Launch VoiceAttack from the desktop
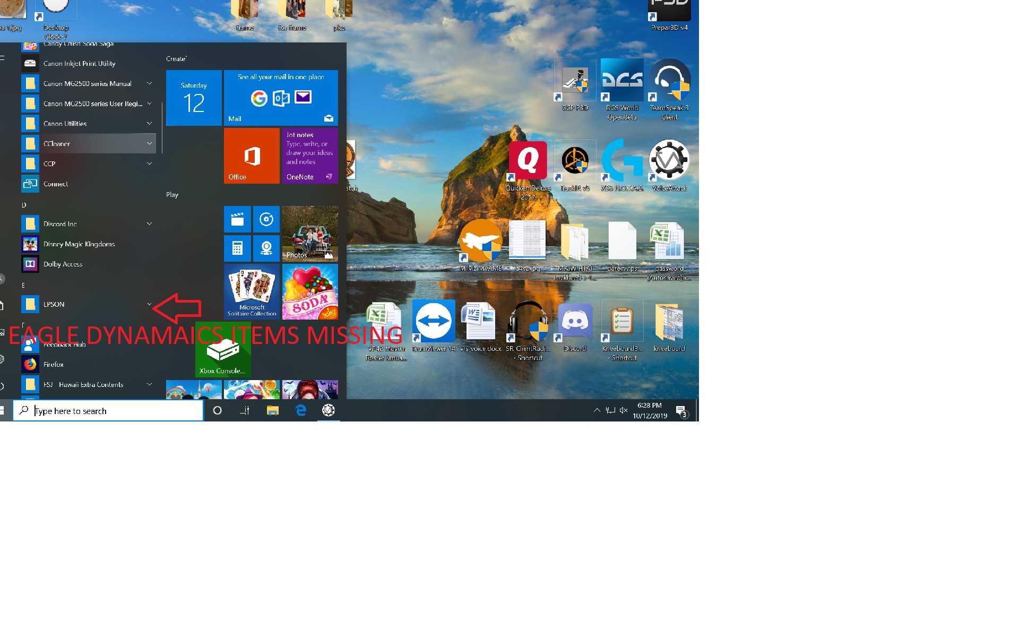The image size is (1019, 637). pyautogui.click(x=669, y=166)
